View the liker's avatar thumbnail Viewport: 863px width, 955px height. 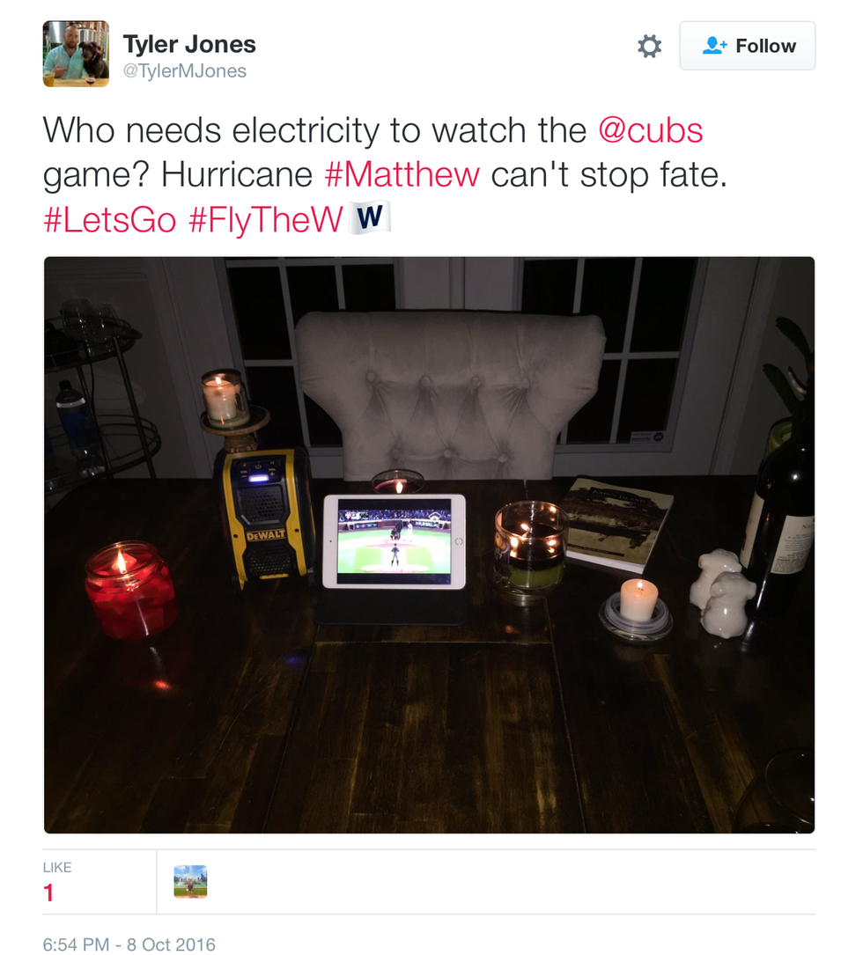pos(190,881)
